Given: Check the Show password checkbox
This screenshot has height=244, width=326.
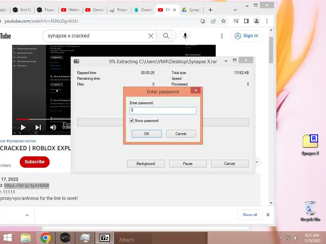Looking at the screenshot, I should click(x=131, y=120).
